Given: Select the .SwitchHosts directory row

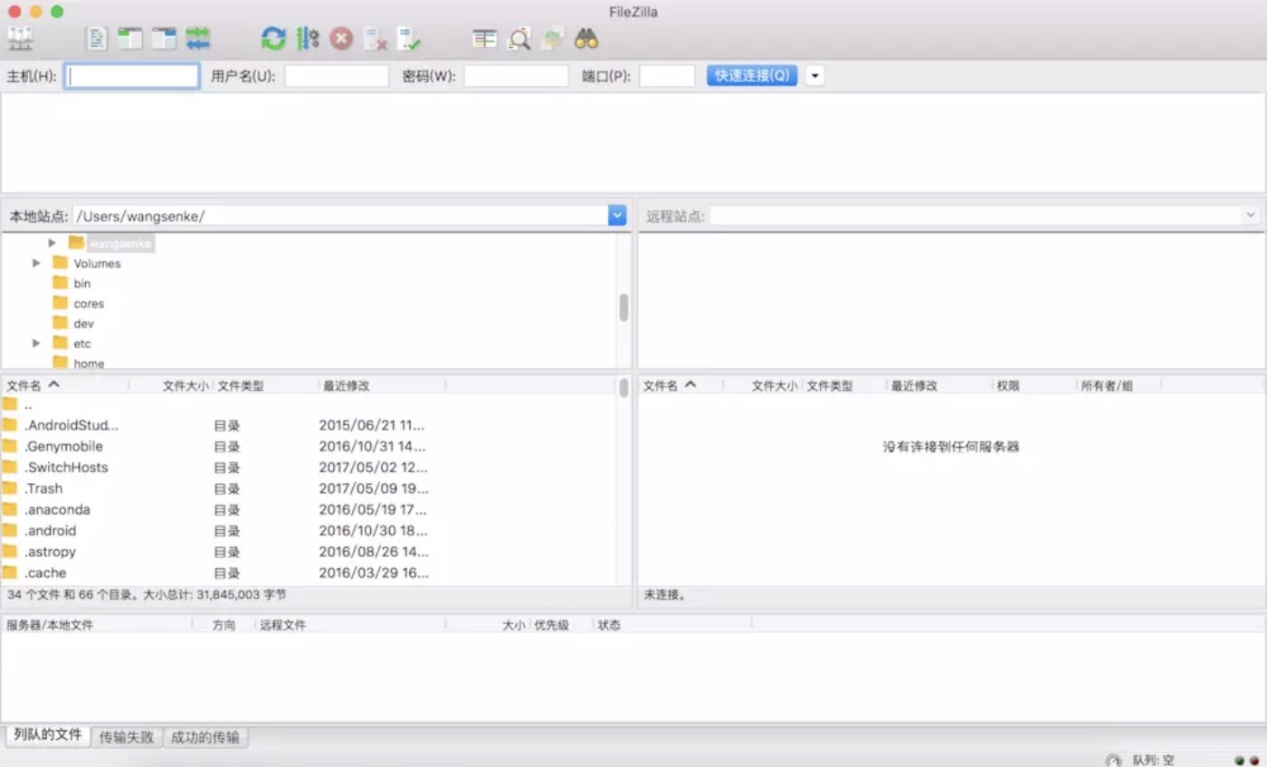Looking at the screenshot, I should [x=308, y=468].
